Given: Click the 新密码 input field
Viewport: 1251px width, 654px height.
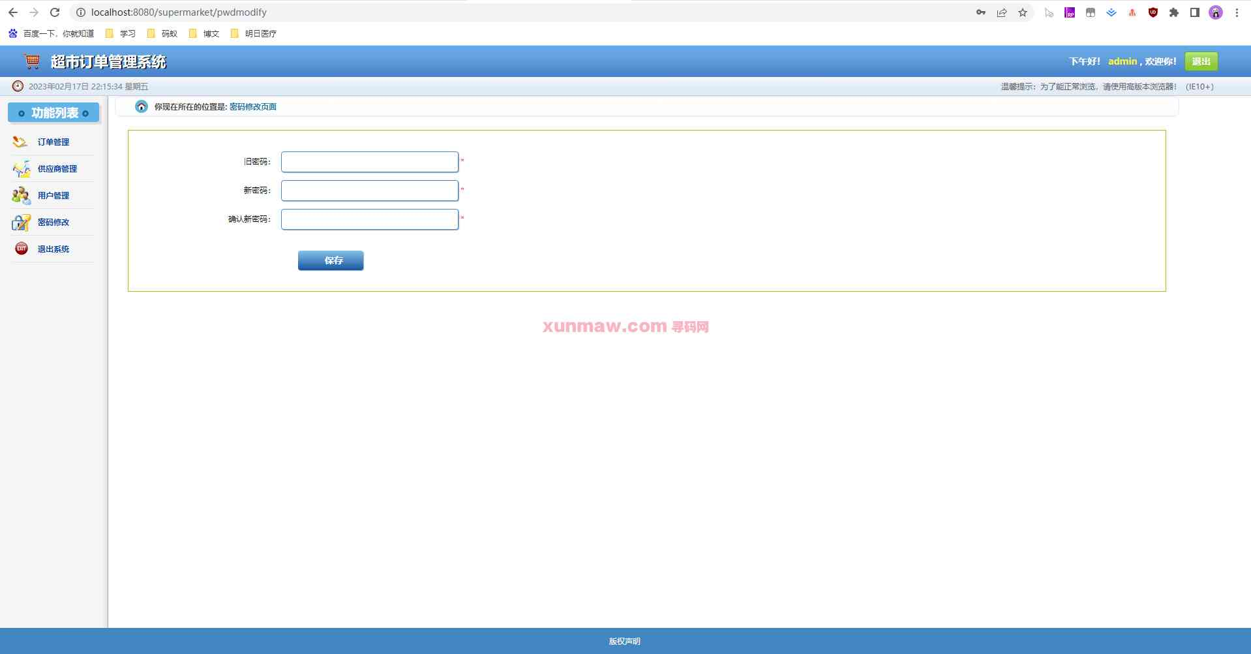Looking at the screenshot, I should tap(370, 191).
